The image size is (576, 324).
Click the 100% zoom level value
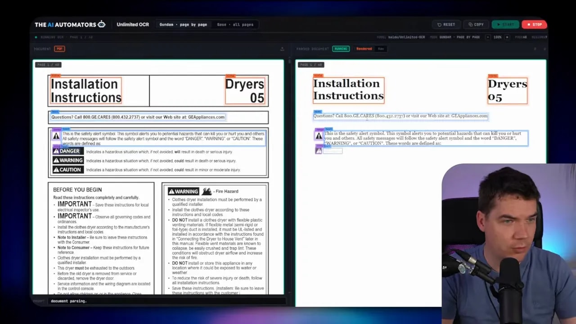(x=497, y=37)
